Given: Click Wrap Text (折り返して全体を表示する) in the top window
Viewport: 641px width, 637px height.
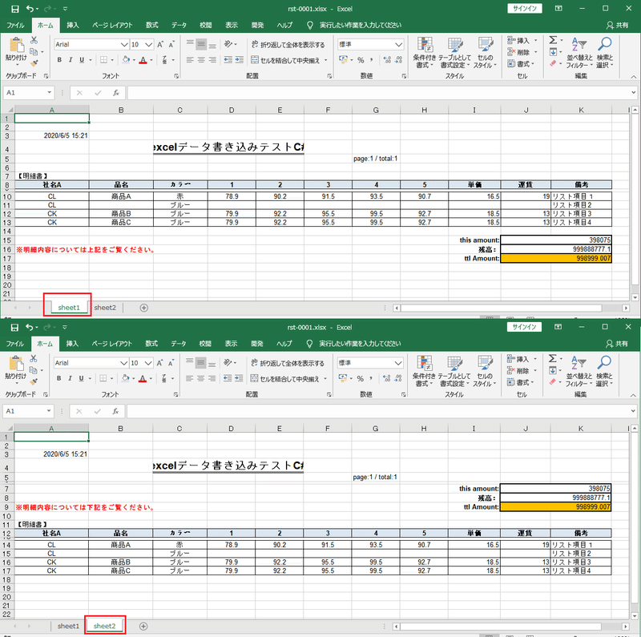Looking at the screenshot, I should (x=288, y=44).
